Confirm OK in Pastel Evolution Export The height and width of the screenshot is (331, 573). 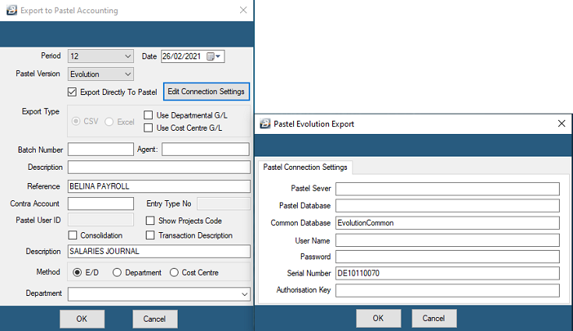click(378, 319)
